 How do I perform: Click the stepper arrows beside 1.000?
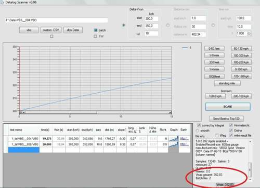[249, 33]
